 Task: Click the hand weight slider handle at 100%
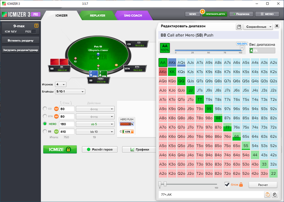tap(242, 48)
